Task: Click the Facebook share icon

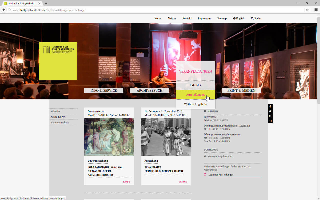Action: (270, 107)
